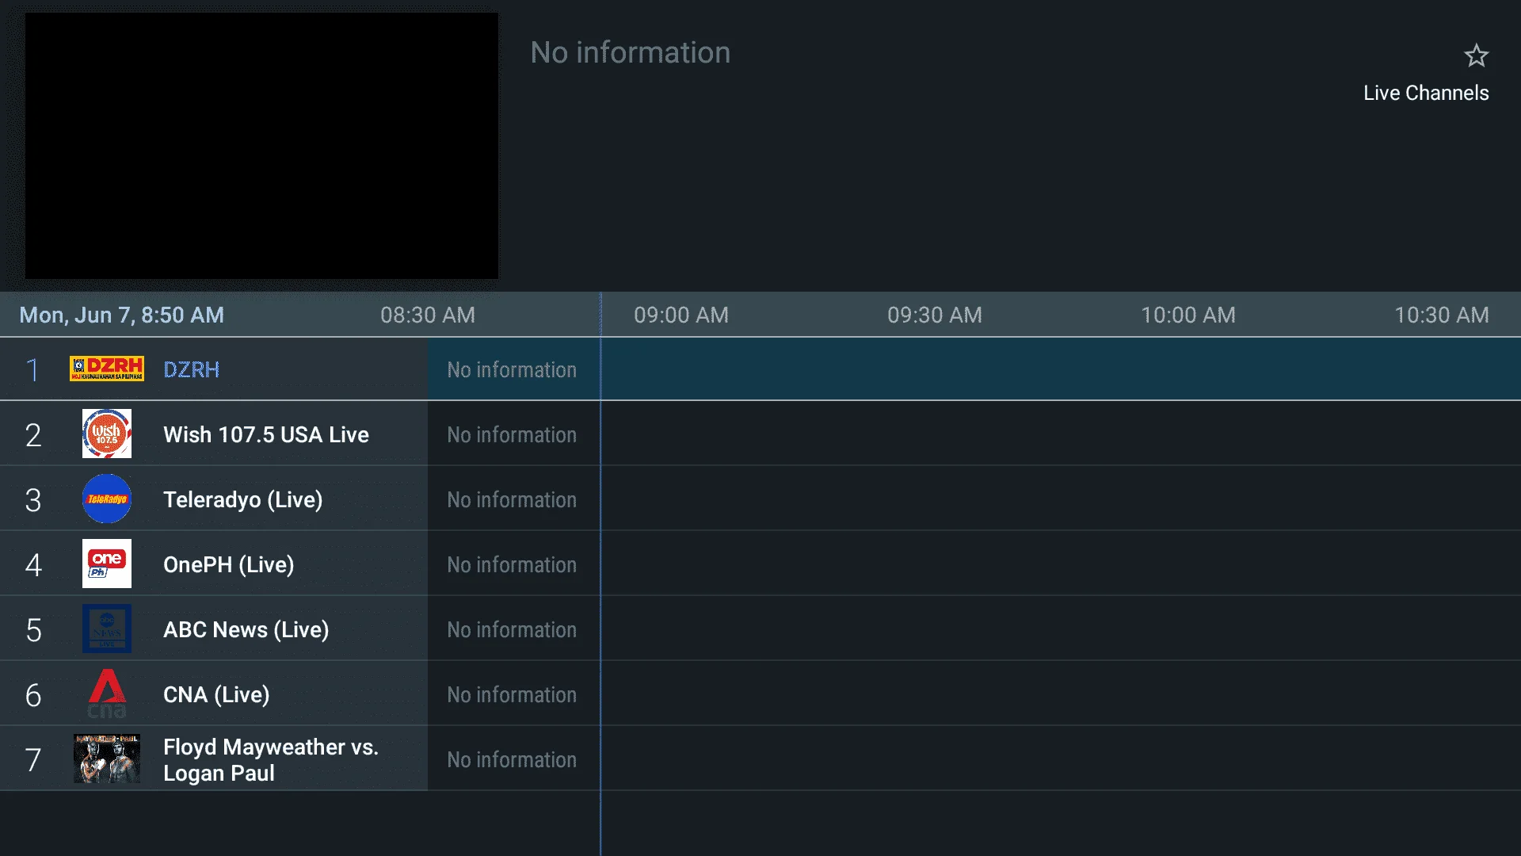This screenshot has width=1521, height=856.
Task: Open the Mayweather vs. Paul poster thumbnail
Action: click(x=107, y=759)
